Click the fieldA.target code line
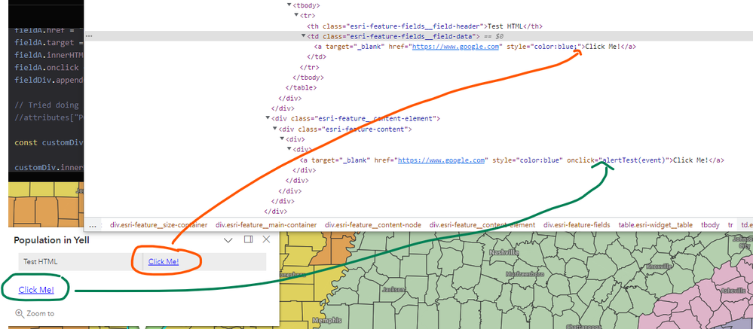753x329 pixels. 49,42
